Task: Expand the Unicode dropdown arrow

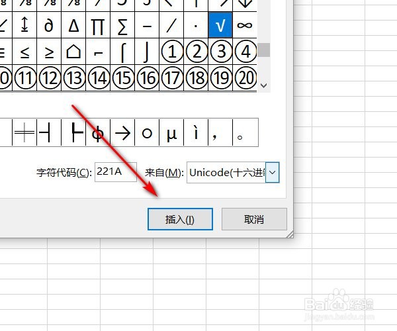Action: point(273,173)
